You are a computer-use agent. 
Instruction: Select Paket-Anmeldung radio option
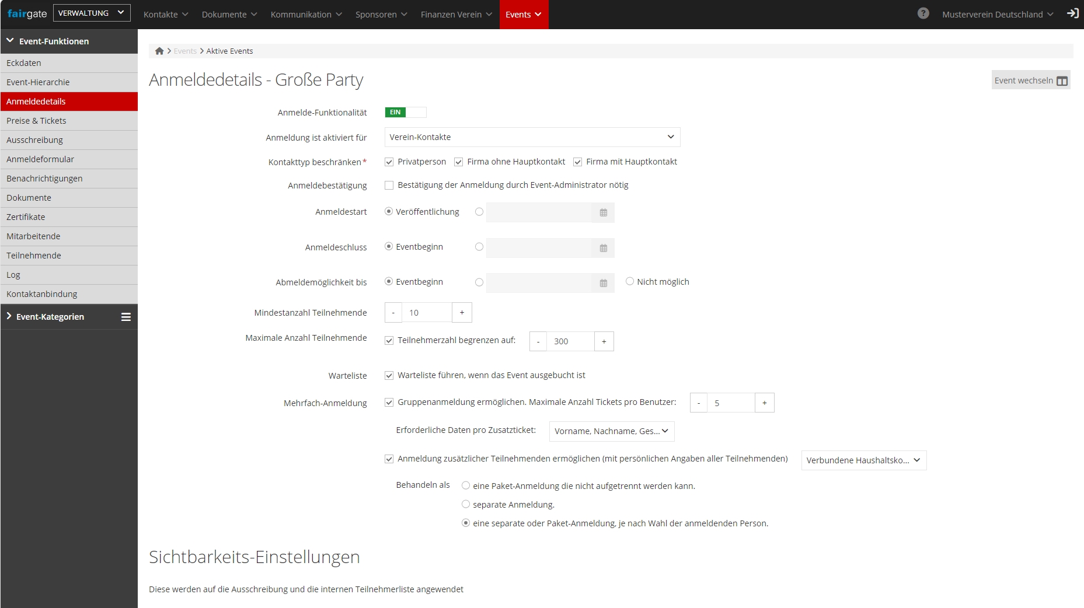pos(466,485)
